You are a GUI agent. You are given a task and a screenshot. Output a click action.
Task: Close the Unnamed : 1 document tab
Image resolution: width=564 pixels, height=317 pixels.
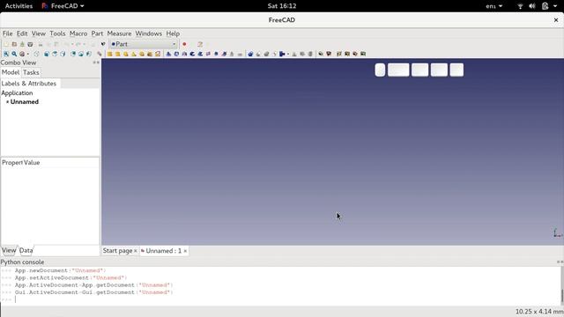185,251
